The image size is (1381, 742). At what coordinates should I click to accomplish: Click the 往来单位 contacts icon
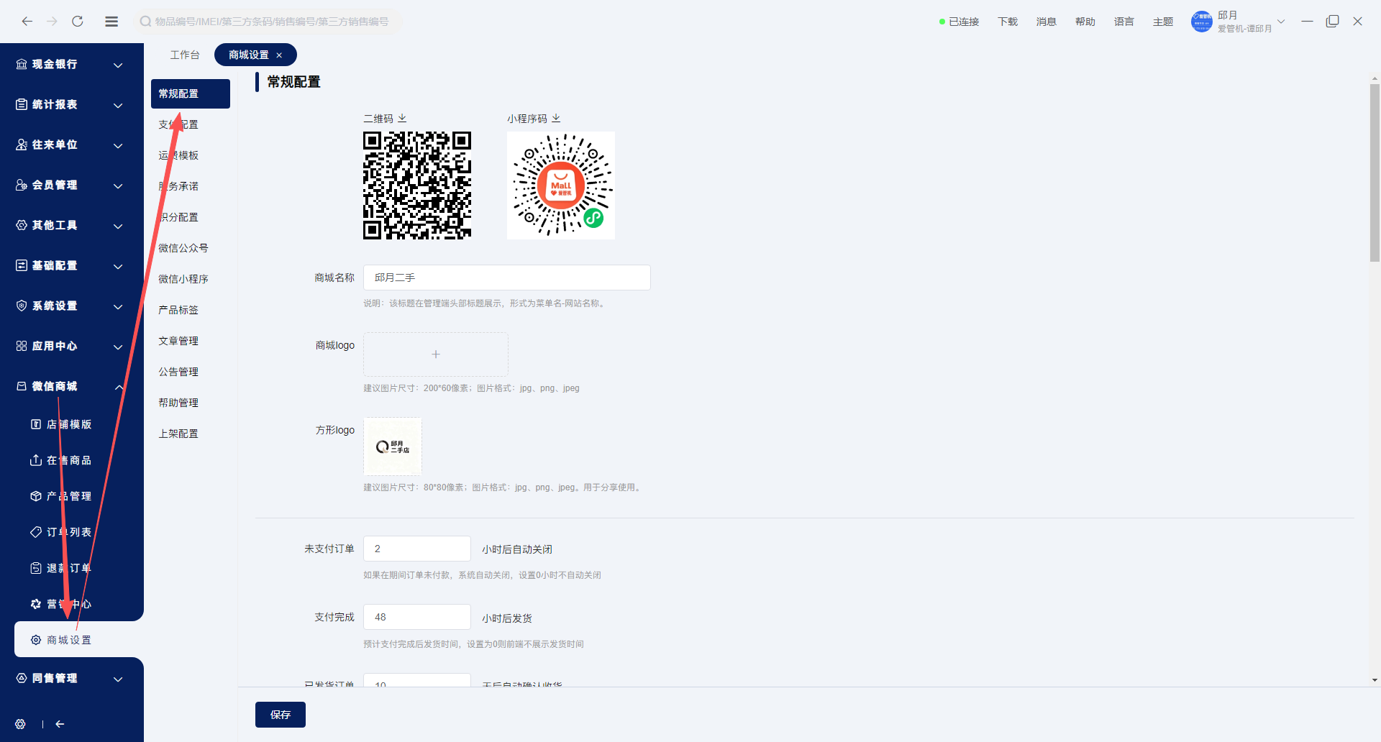(22, 145)
